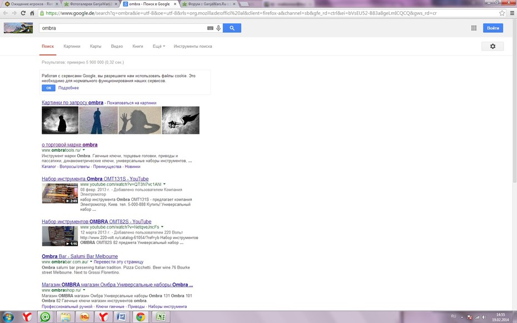This screenshot has width=517, height=323.
Task: Open Microsoft Excel from taskbar
Action: [160, 317]
